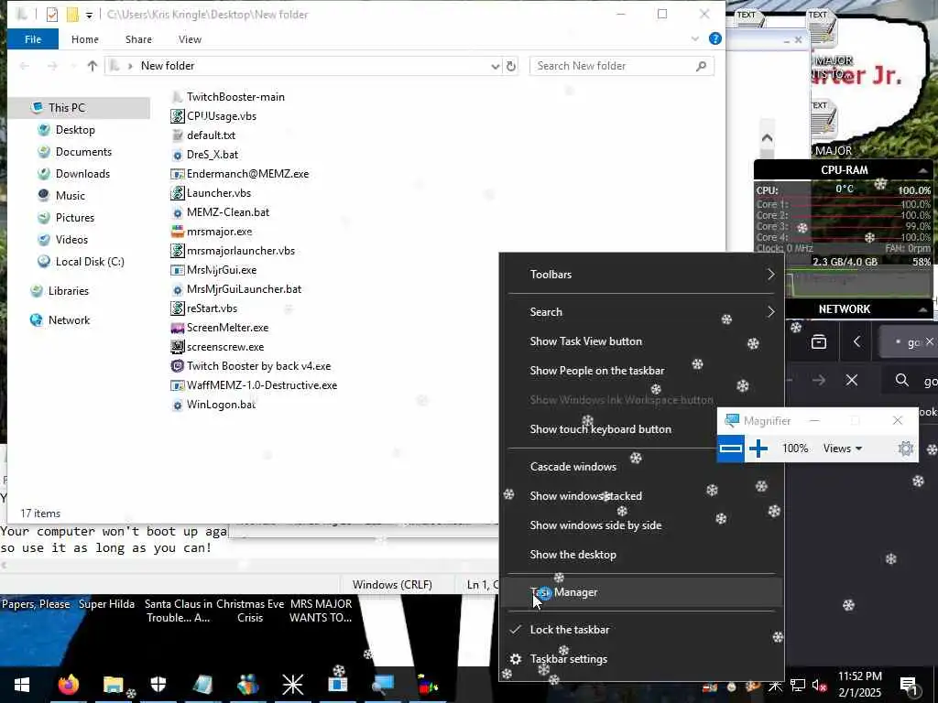Select Network in navigation pane
The image size is (938, 703).
tap(69, 320)
